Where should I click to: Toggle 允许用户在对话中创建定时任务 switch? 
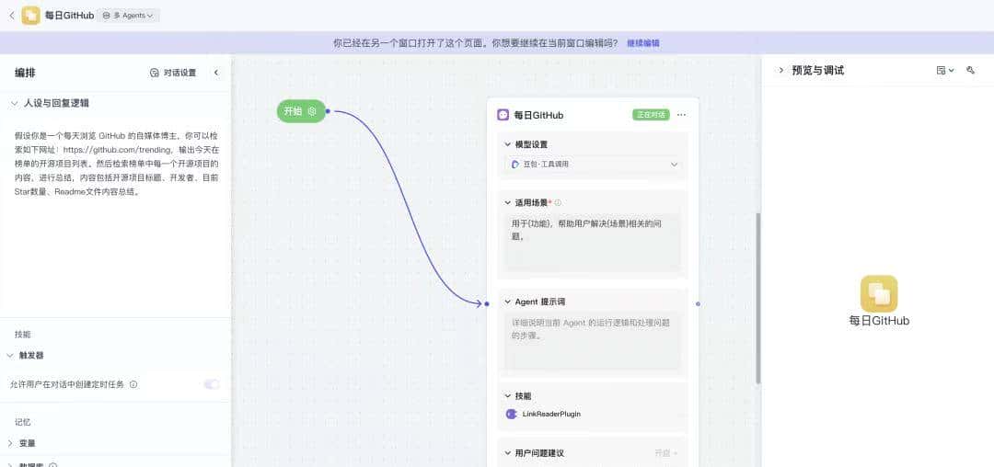click(211, 384)
